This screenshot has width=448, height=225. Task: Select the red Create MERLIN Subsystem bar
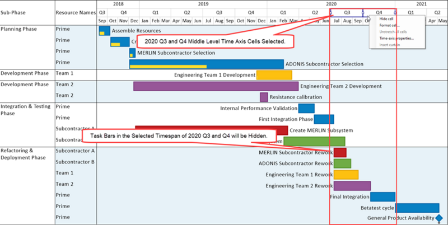pos(212,130)
